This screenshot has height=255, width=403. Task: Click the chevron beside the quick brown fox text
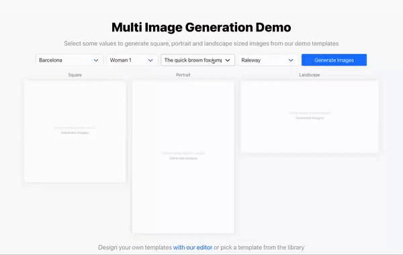click(x=228, y=60)
